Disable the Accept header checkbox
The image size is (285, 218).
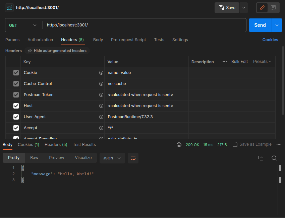click(16, 128)
